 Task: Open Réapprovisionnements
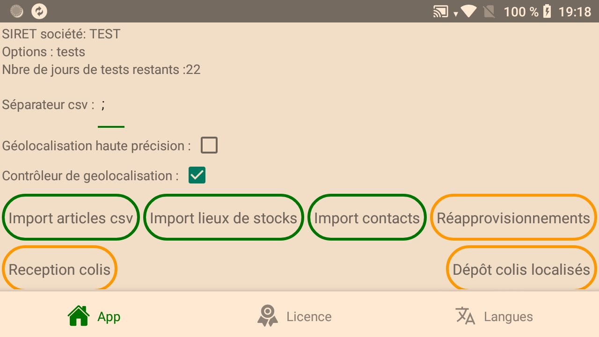click(513, 218)
